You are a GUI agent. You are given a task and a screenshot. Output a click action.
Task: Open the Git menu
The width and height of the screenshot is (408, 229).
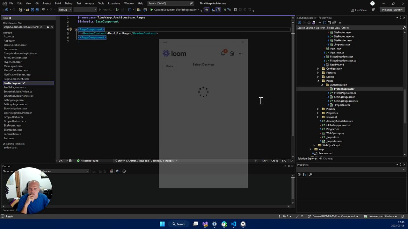37,3
